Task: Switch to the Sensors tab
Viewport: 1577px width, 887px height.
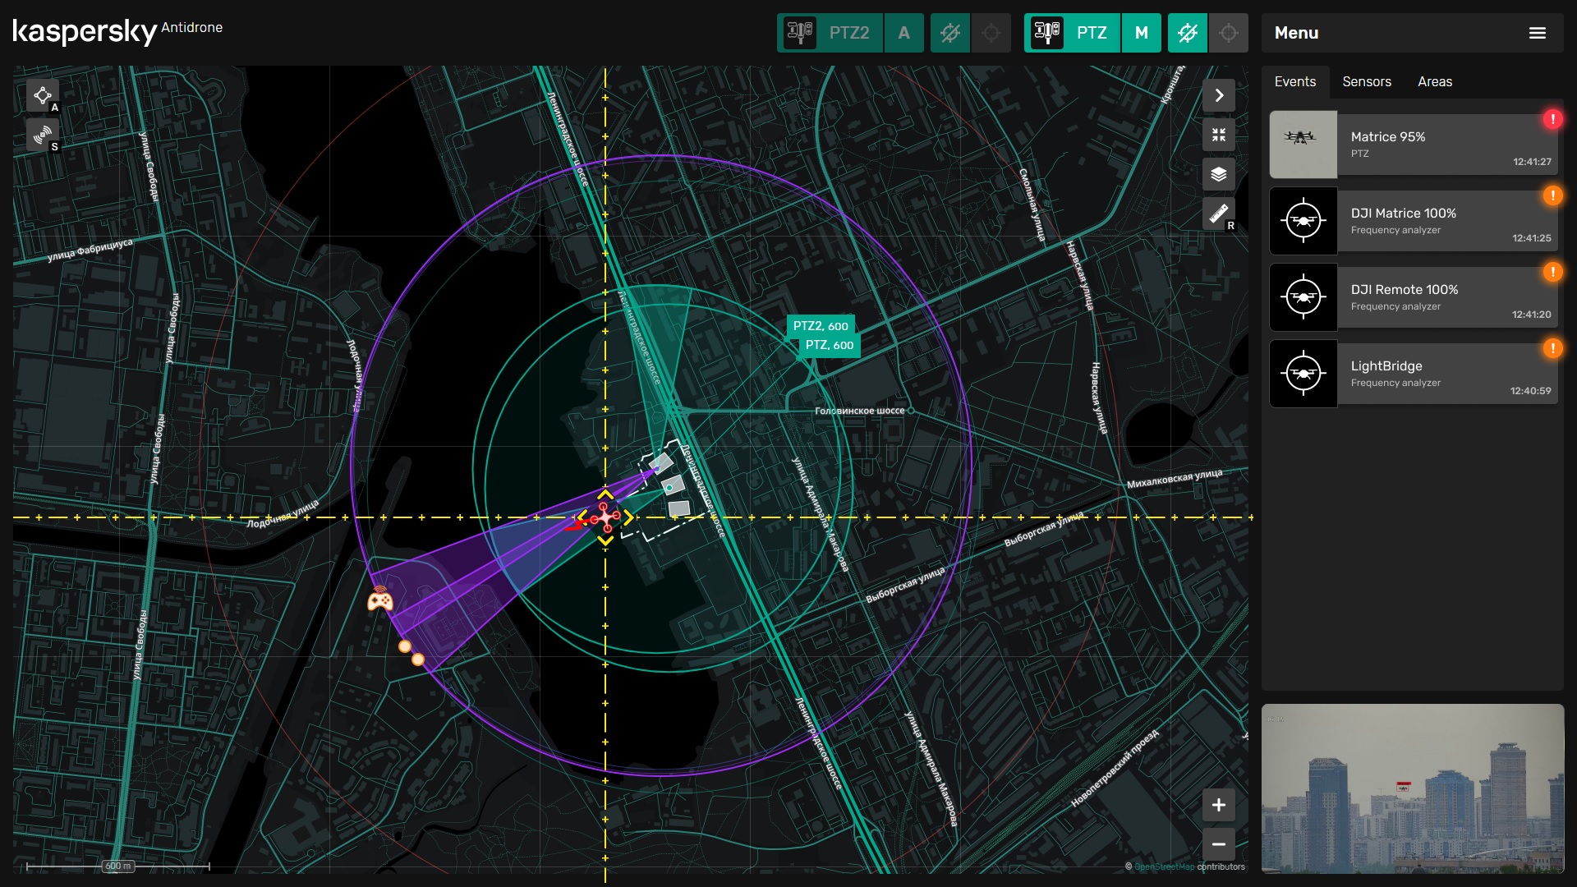Action: 1366,81
